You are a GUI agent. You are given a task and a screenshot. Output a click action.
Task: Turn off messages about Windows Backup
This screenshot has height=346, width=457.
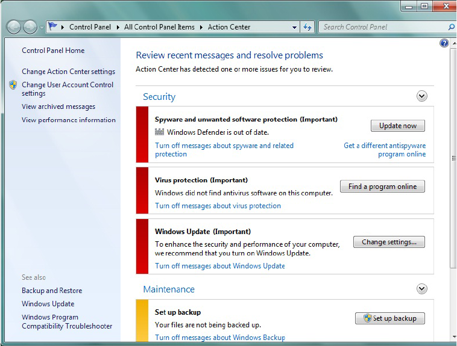220,337
